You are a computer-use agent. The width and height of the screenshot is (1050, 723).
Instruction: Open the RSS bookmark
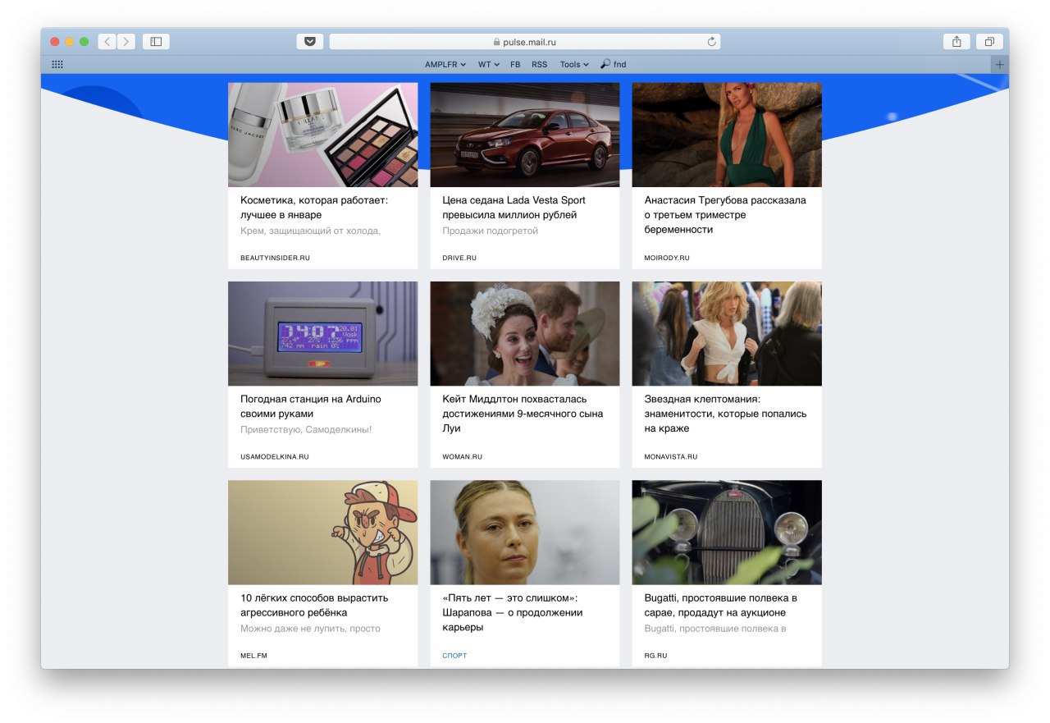click(539, 64)
